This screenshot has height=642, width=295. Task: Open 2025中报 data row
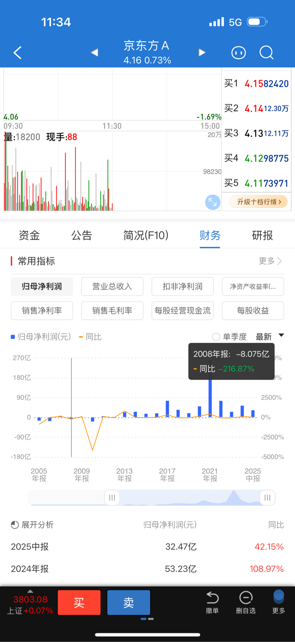click(147, 547)
